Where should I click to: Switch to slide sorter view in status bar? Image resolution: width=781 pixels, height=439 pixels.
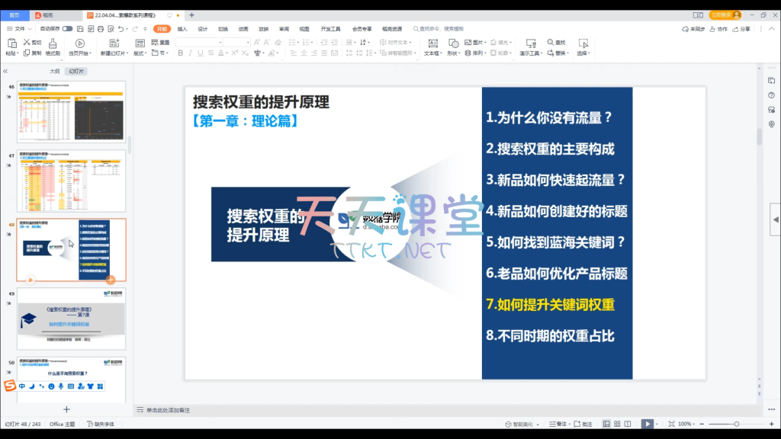617,424
